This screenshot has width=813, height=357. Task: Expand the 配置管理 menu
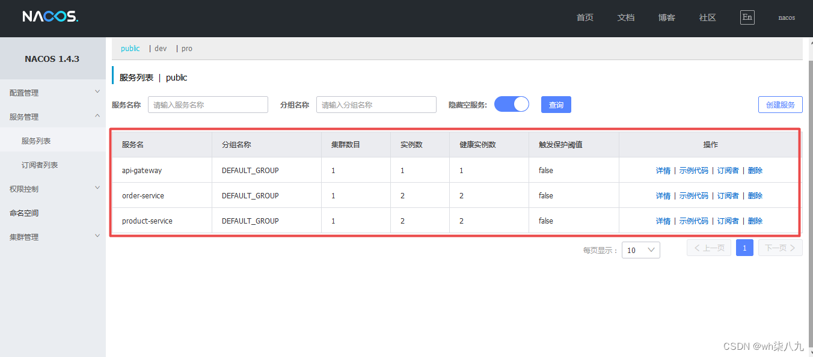pos(53,93)
